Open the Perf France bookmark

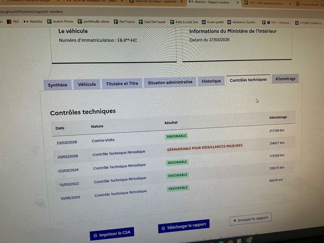pyautogui.click(x=124, y=22)
